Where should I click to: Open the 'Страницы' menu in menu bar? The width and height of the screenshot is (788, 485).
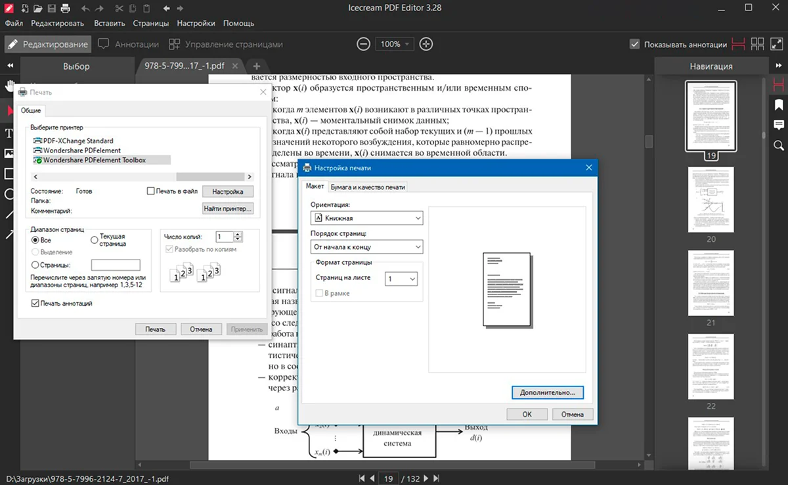150,23
